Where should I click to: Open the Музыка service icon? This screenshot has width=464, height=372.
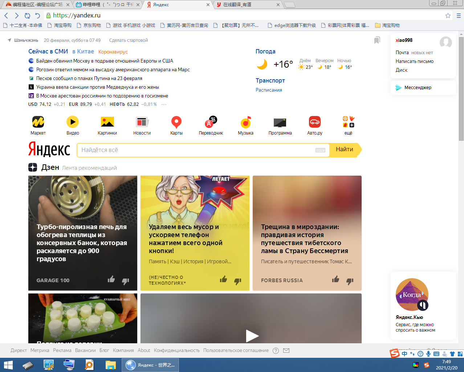[246, 122]
